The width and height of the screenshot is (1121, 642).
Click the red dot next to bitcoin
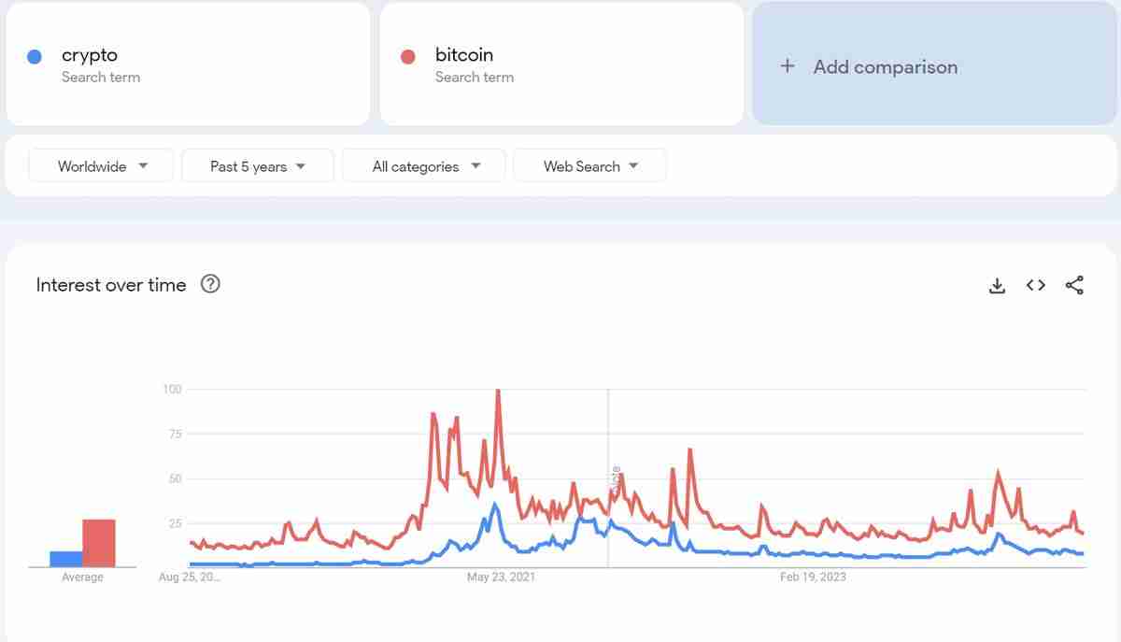click(x=407, y=57)
